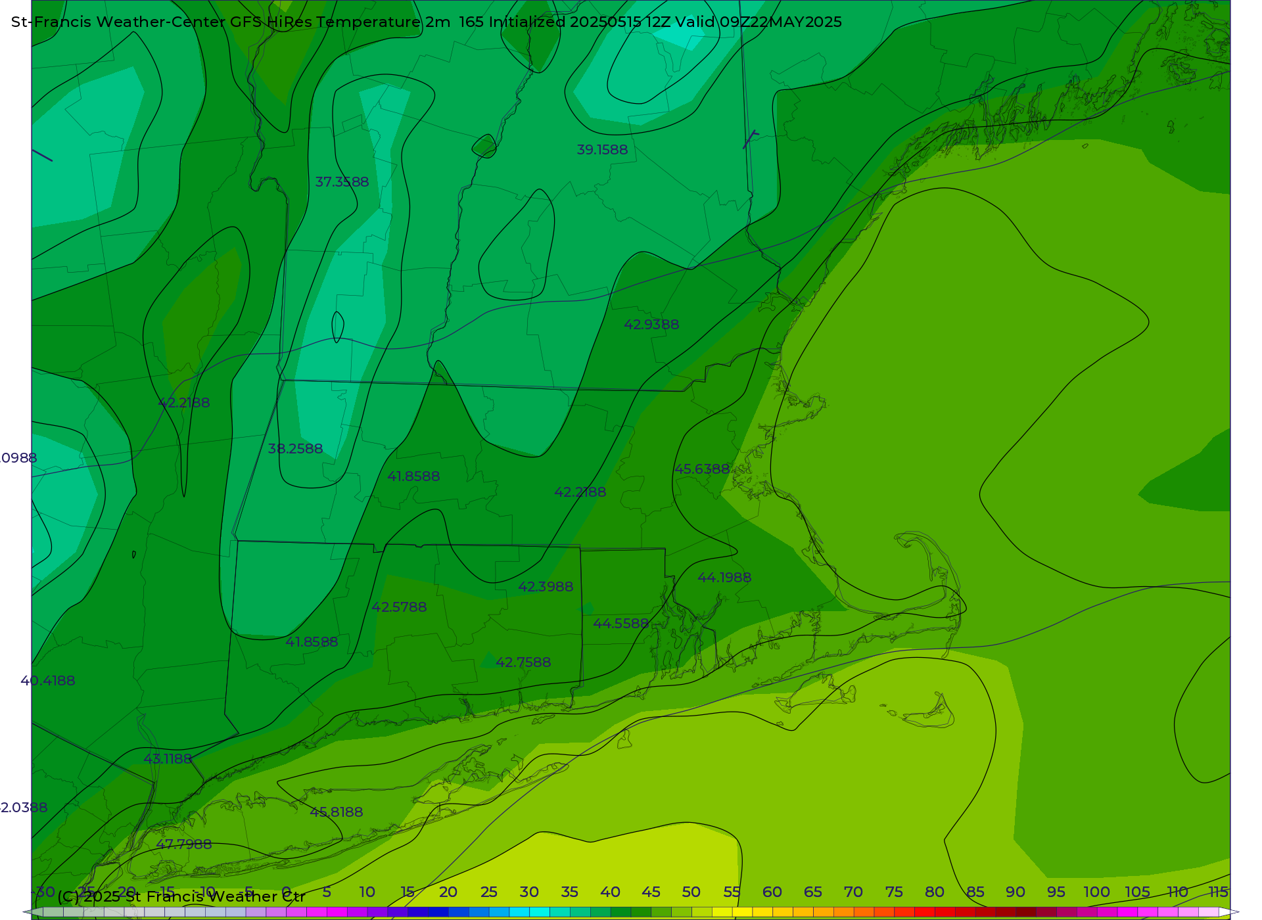Image resolution: width=1262 pixels, height=920 pixels.
Task: Click the 80 label on the color scale
Action: click(935, 892)
